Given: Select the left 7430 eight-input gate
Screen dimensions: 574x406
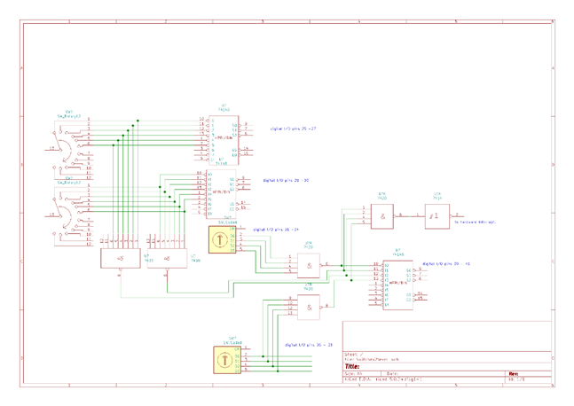Looking at the screenshot, I should click(x=121, y=258).
